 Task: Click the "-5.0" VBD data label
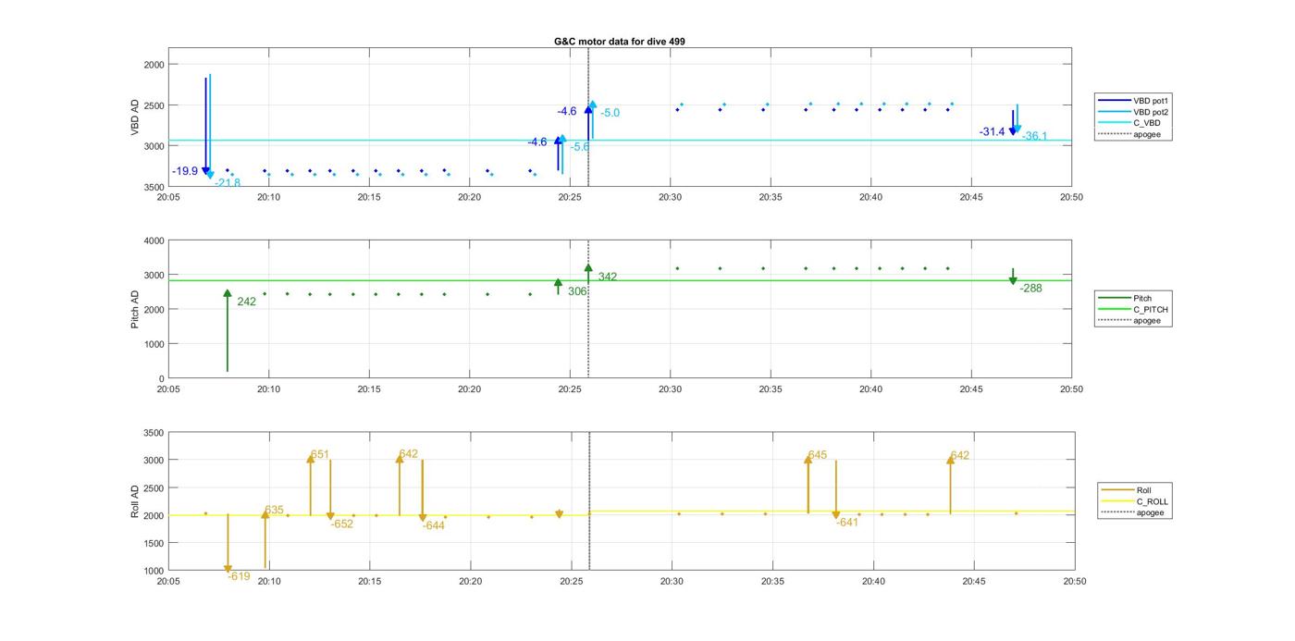[610, 113]
